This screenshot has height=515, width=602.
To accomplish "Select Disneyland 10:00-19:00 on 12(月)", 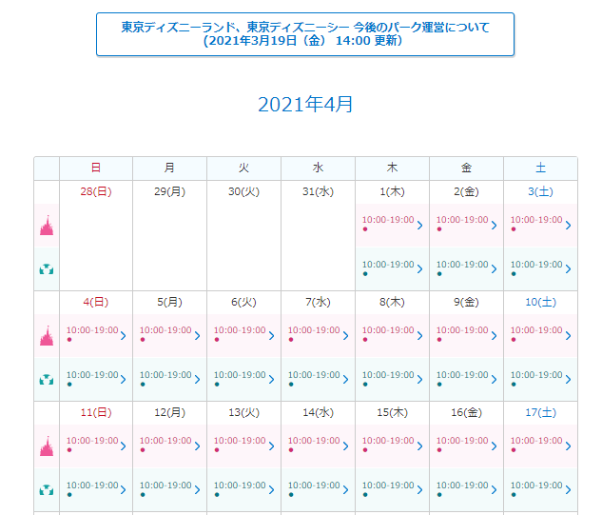I will coord(165,441).
